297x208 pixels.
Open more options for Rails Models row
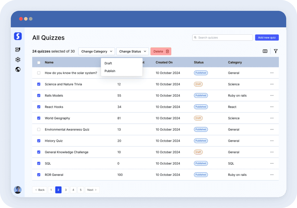(272, 96)
